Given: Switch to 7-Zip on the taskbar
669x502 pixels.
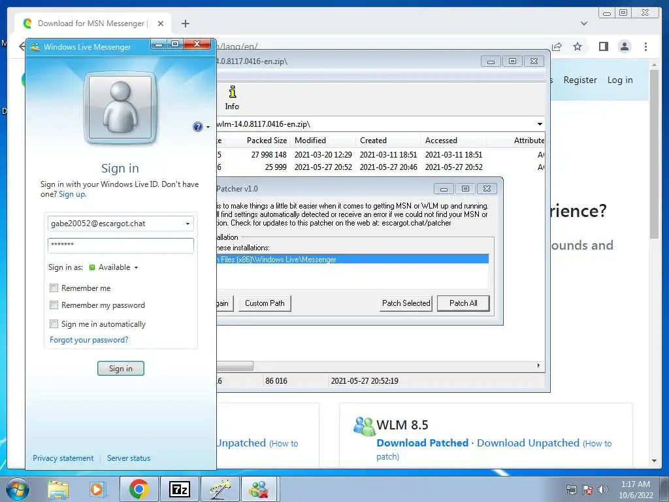Looking at the screenshot, I should [179, 489].
